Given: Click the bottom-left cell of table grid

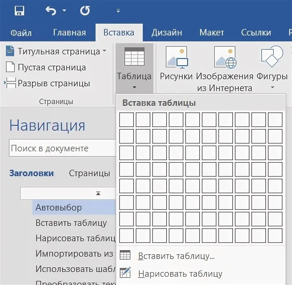Looking at the screenshot, I should 127,236.
